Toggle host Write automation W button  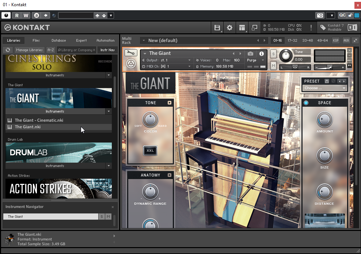(26, 15)
